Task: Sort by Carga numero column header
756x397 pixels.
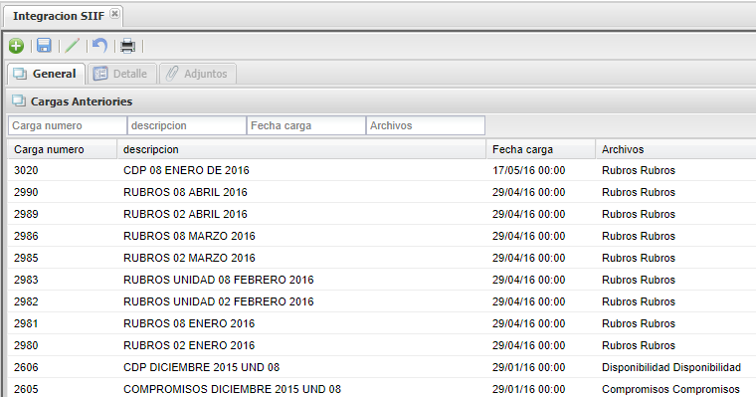Action: pos(63,149)
